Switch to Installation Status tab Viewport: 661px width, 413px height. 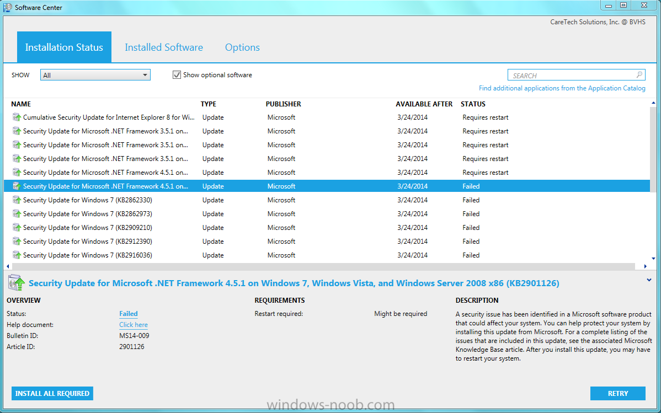point(64,47)
